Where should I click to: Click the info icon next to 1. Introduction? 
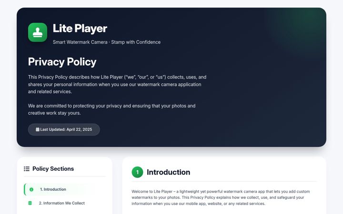(31, 190)
